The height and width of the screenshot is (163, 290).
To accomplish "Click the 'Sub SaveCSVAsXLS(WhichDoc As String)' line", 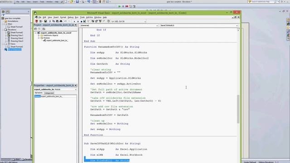I will tap(112, 144).
